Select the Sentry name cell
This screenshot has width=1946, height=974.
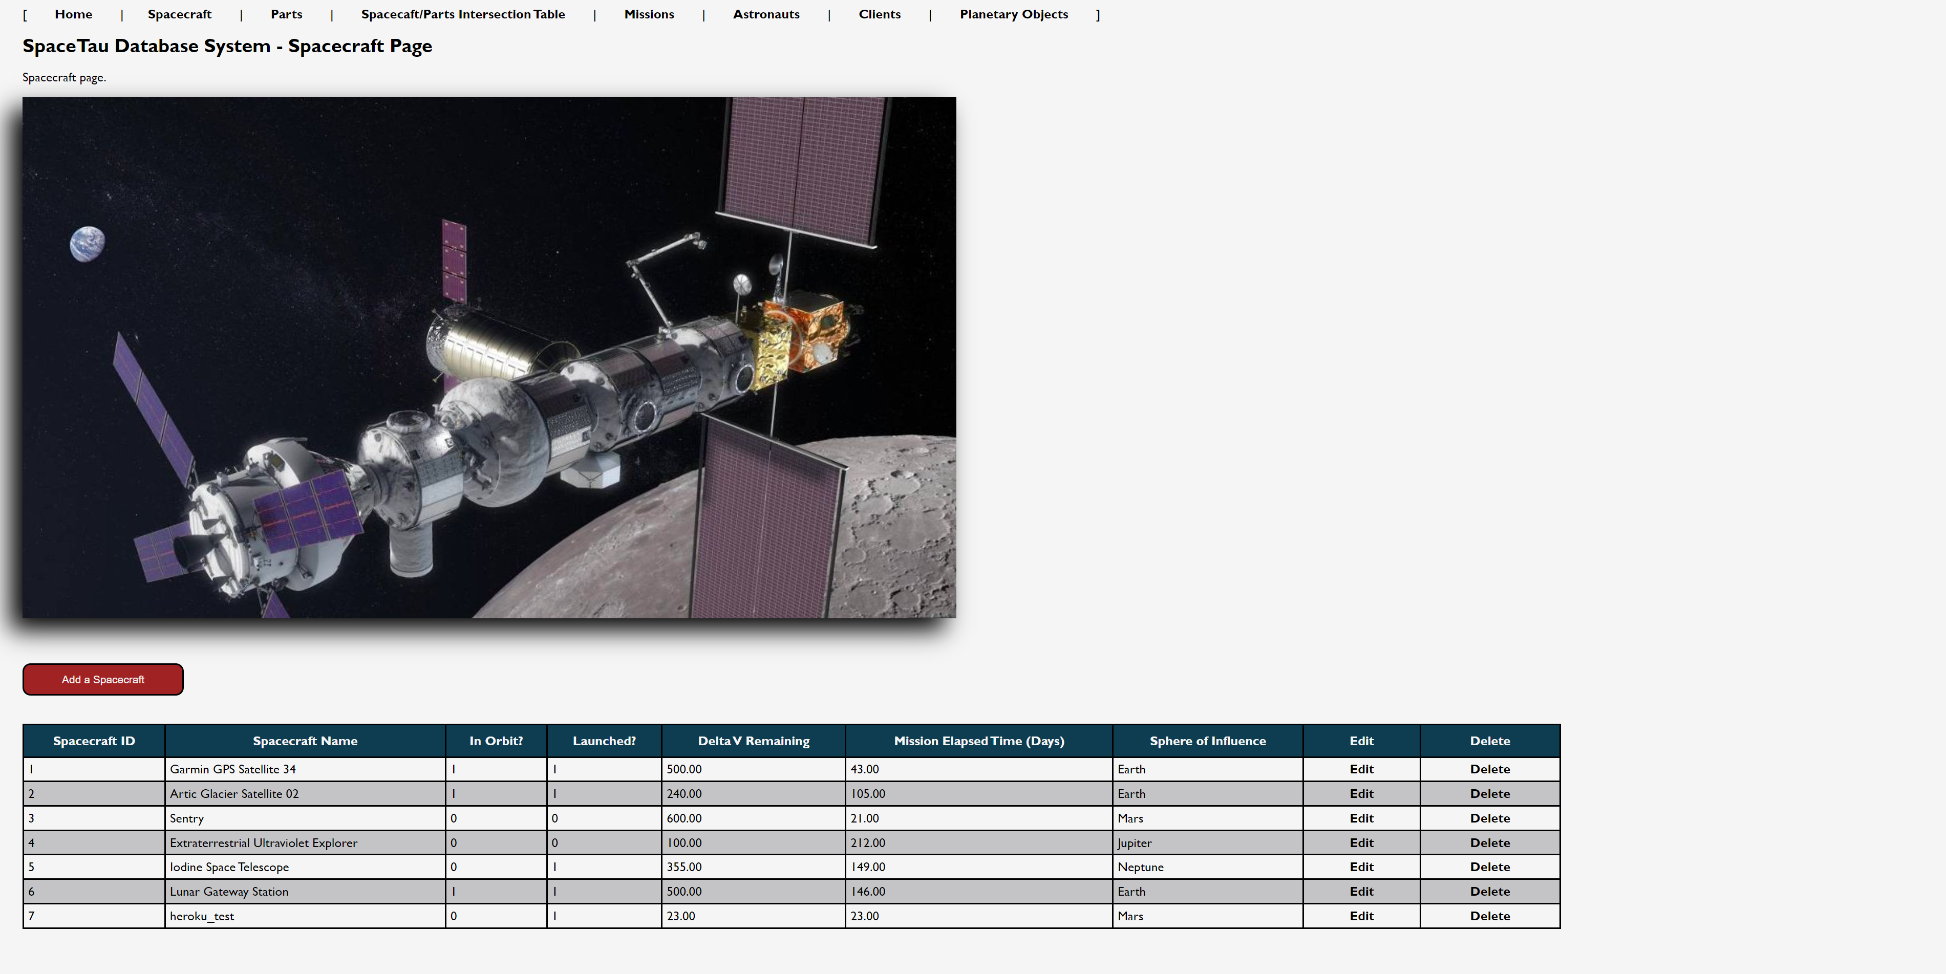pyautogui.click(x=305, y=818)
